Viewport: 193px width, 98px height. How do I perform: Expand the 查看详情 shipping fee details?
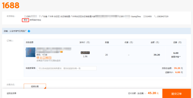(176, 57)
